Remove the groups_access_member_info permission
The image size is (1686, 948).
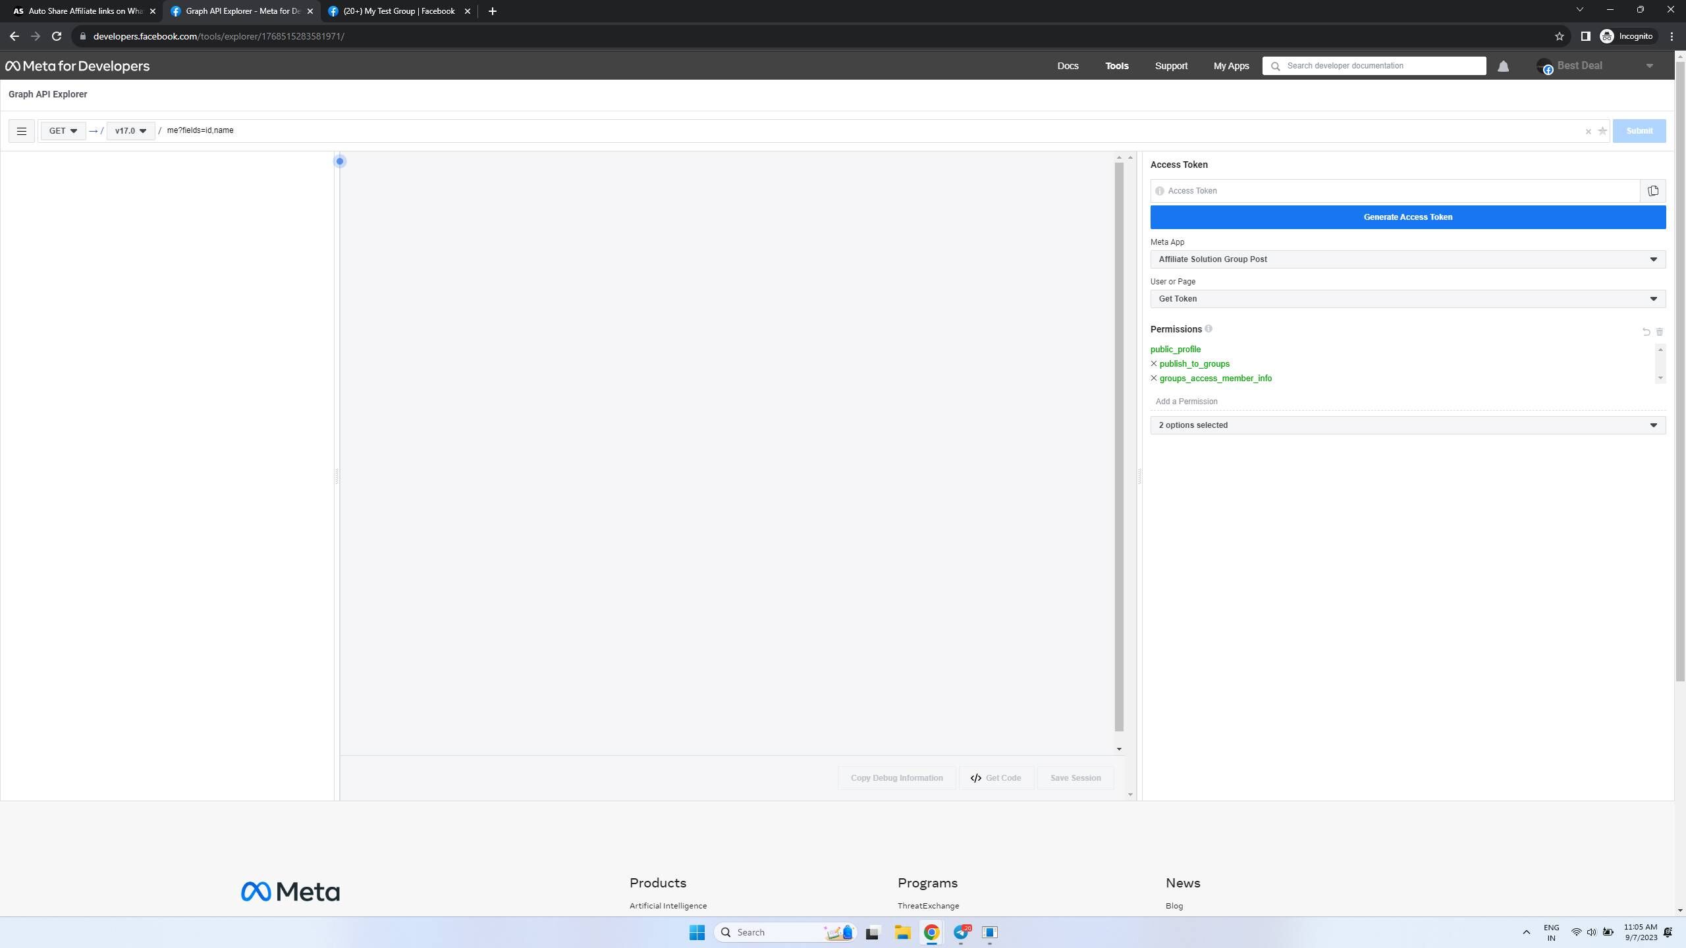click(x=1154, y=378)
